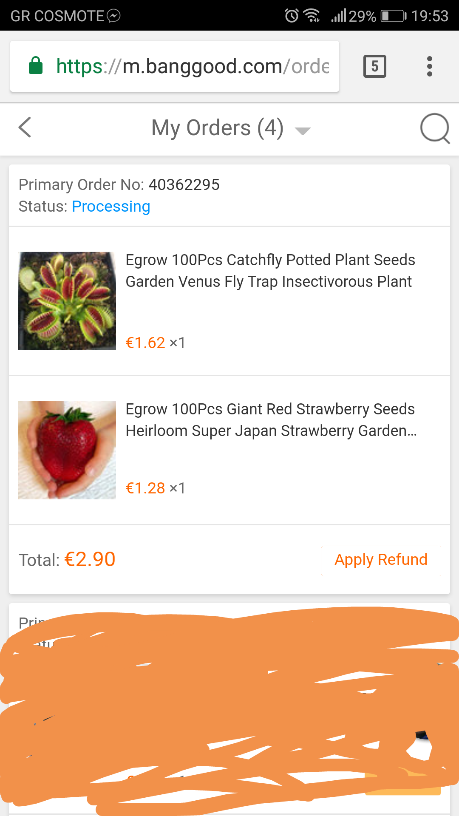Tap the alarm clock status icon
Viewport: 459px width, 816px height.
[x=292, y=16]
